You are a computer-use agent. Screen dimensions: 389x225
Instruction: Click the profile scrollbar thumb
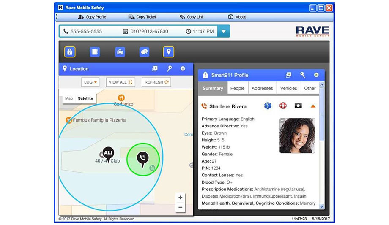coord(321,115)
